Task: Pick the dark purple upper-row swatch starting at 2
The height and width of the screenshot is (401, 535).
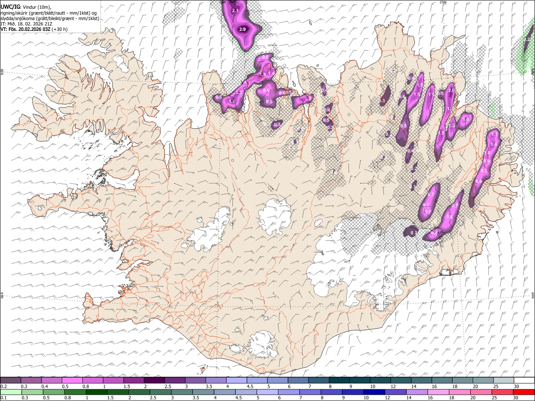Action: [154, 380]
